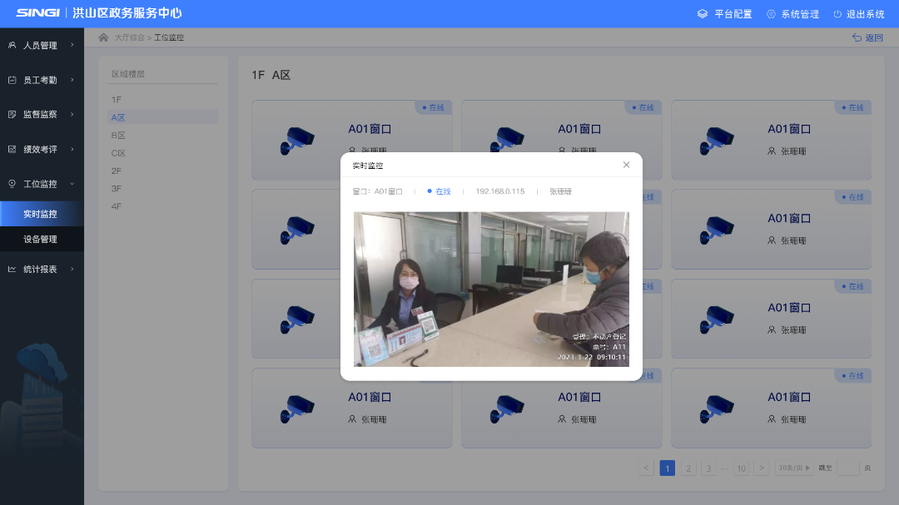Collapse the 工位监控 submenu chevron

(x=72, y=183)
